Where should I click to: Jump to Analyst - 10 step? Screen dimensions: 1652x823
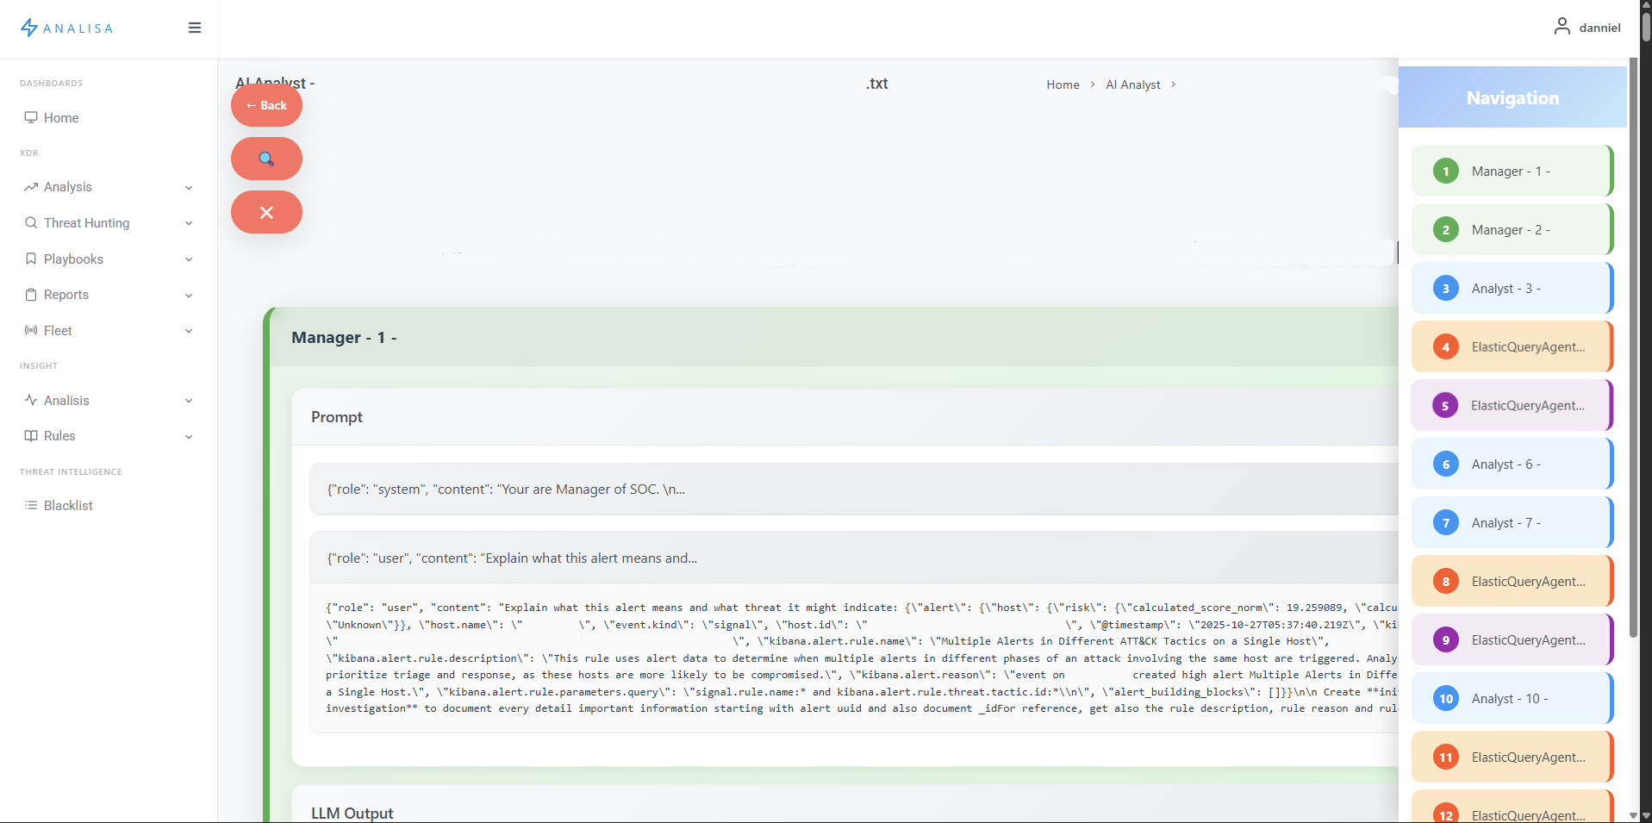click(1512, 698)
